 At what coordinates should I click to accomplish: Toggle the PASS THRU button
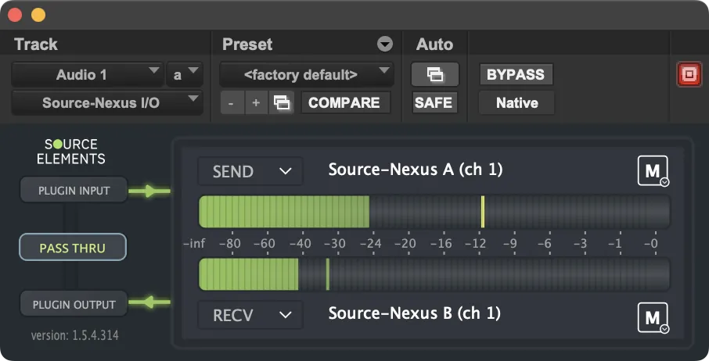pos(73,247)
